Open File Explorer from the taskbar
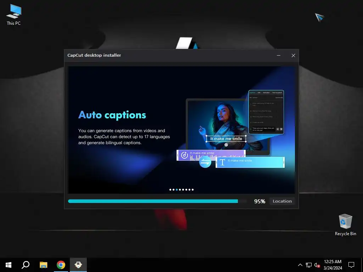The height and width of the screenshot is (272, 363). [x=43, y=265]
